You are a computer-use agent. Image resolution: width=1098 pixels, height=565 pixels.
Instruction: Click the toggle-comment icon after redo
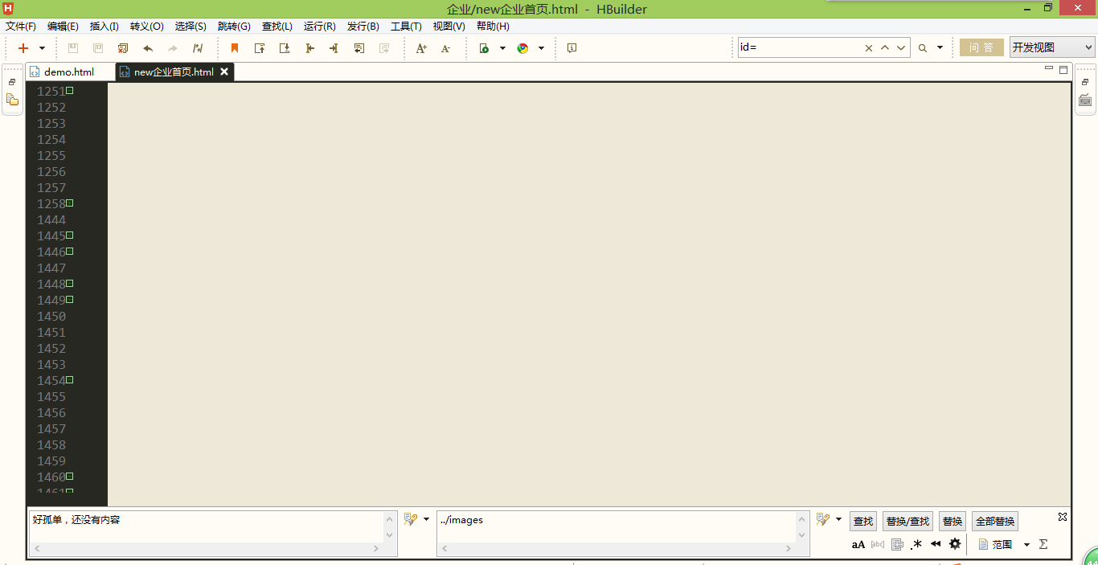198,48
